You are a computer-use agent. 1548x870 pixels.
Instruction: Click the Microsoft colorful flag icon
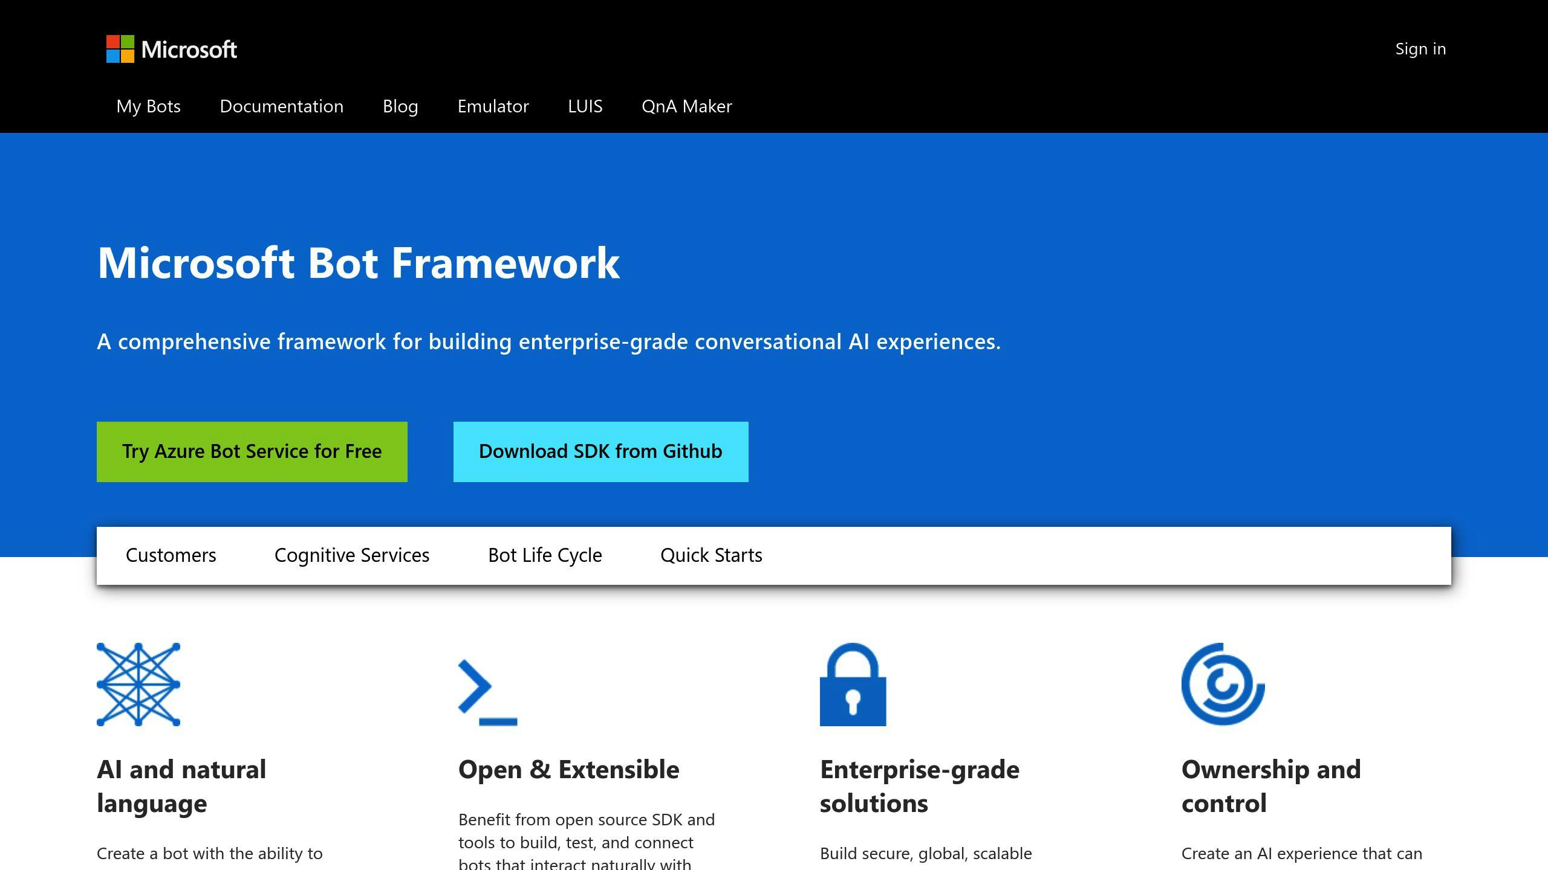pos(120,48)
